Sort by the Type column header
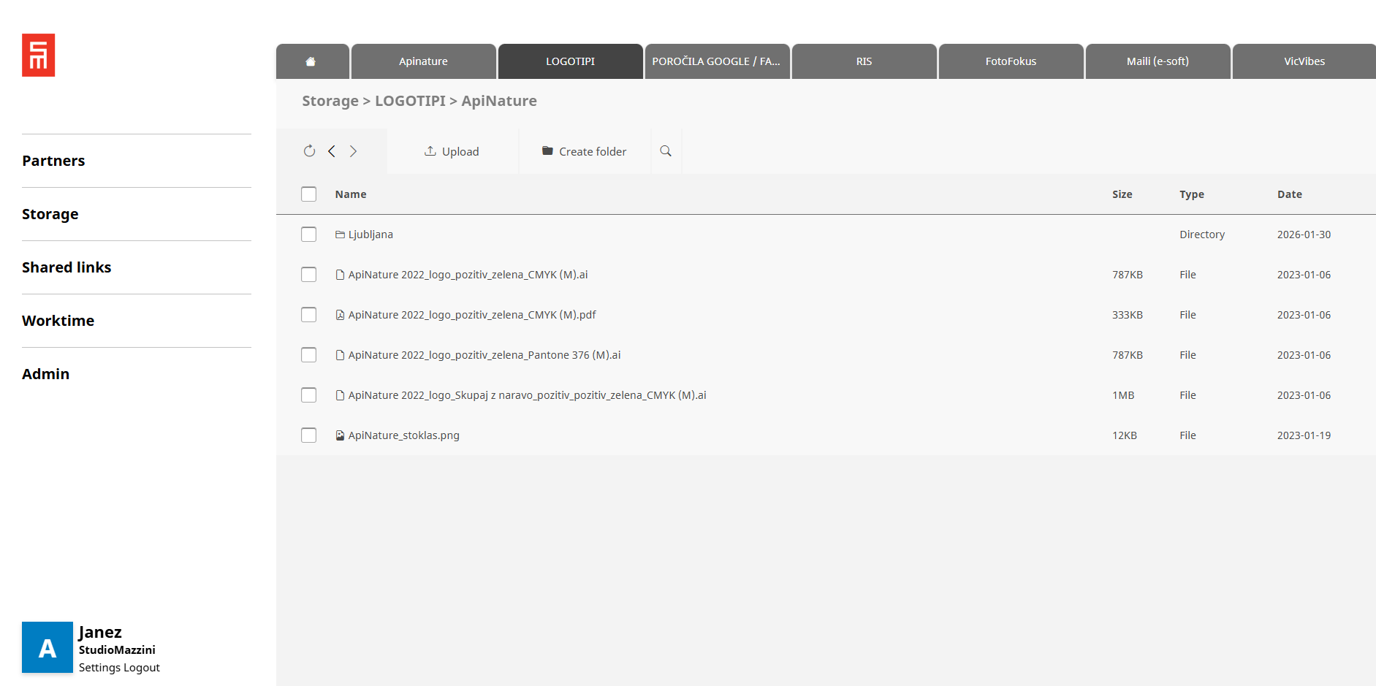The height and width of the screenshot is (686, 1376). [1192, 194]
